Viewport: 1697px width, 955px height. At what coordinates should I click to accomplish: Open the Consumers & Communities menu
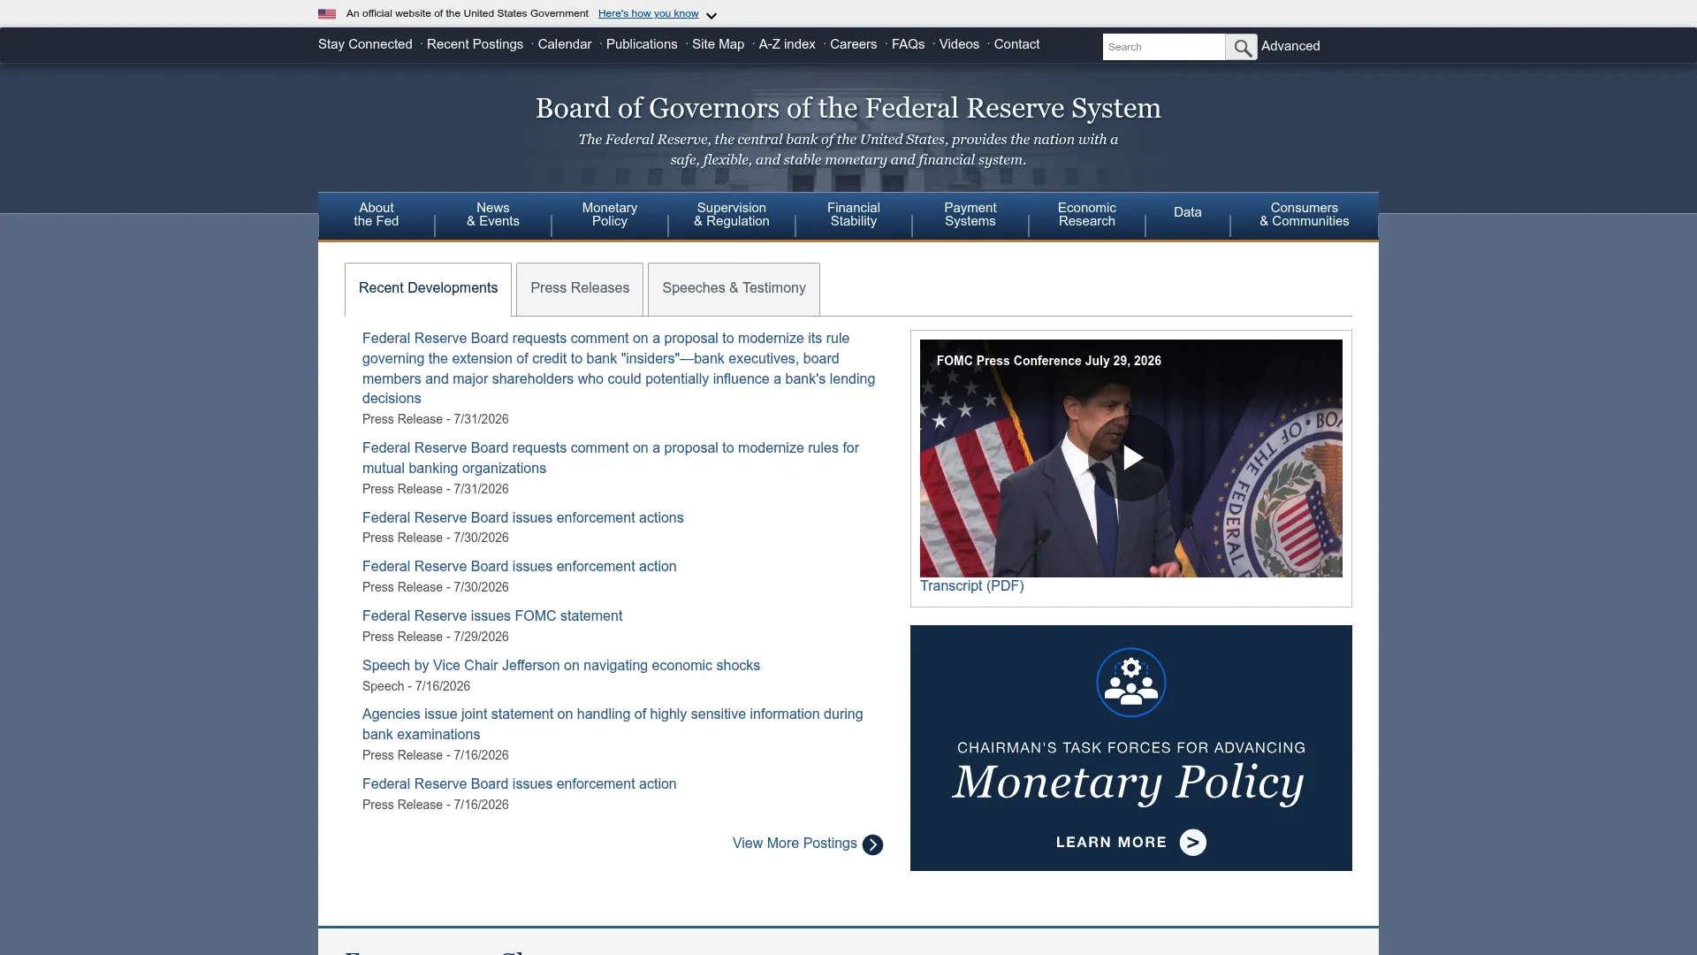1305,215
